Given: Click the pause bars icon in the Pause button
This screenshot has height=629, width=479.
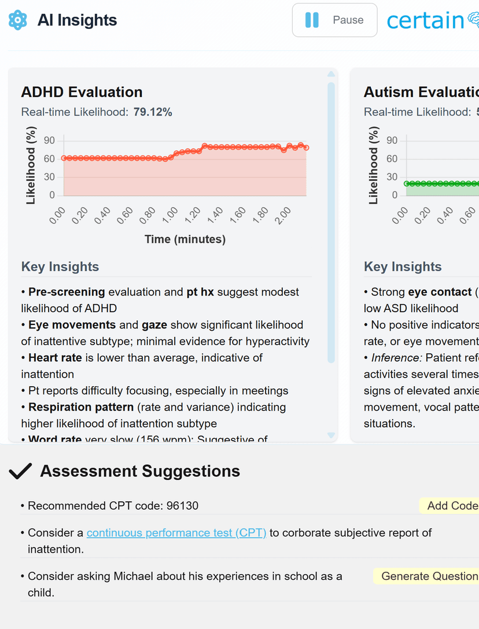Looking at the screenshot, I should tap(312, 20).
